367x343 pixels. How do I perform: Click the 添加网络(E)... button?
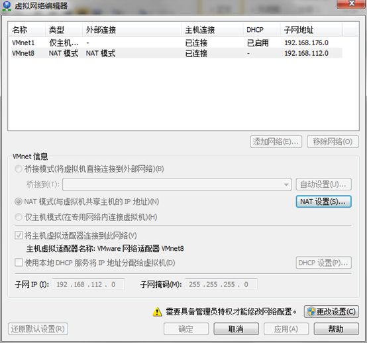(276, 141)
